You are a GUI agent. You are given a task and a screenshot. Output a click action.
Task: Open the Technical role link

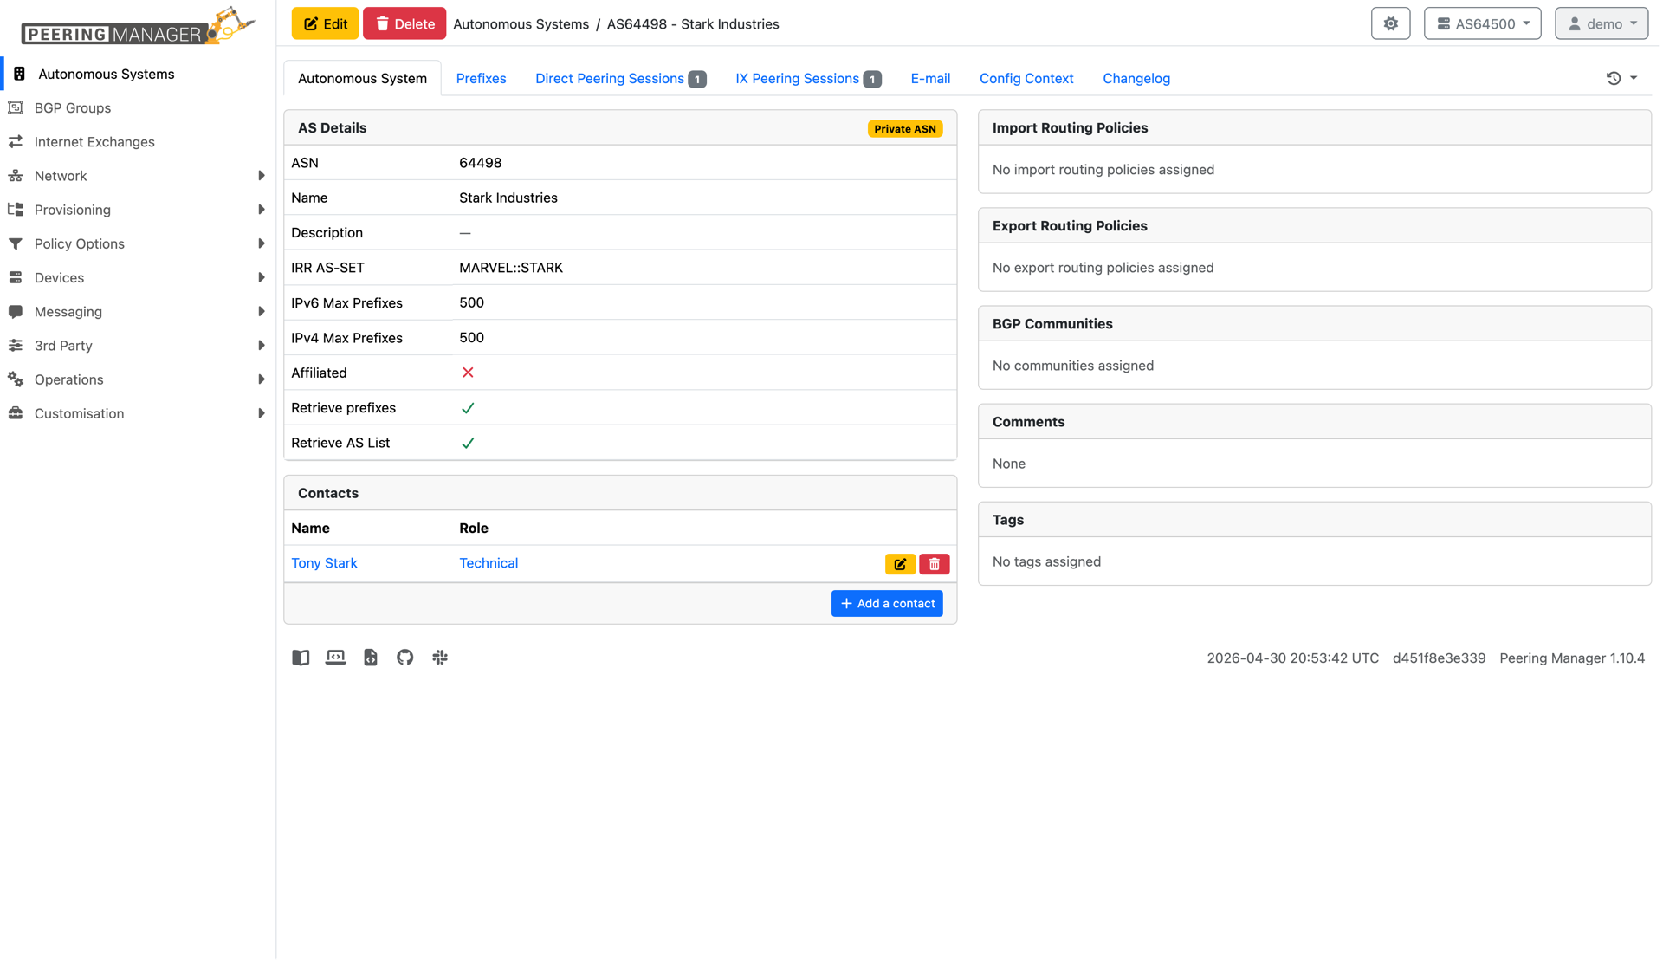click(489, 563)
